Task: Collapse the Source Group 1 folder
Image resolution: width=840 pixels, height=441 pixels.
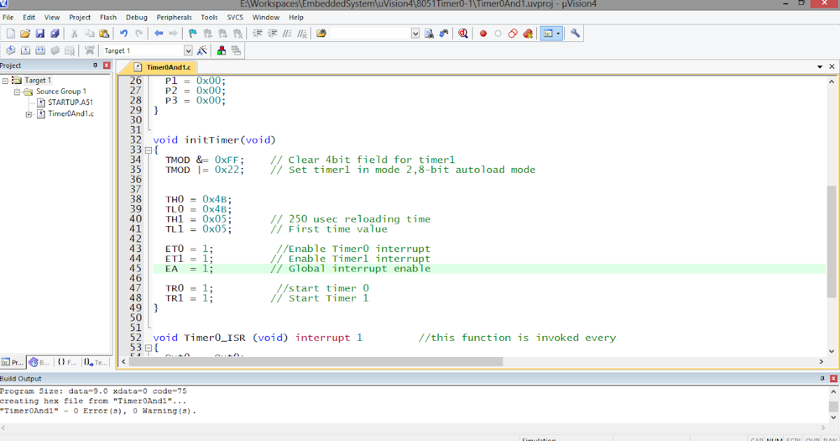Action: [x=17, y=92]
